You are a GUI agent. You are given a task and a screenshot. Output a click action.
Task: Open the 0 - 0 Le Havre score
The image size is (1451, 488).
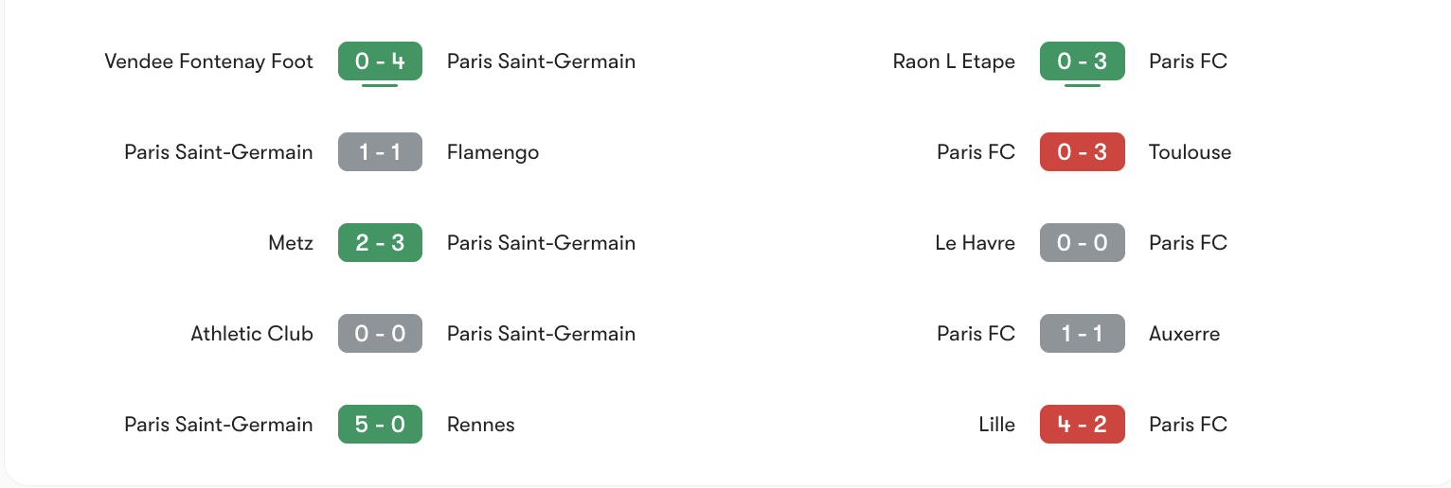[1083, 243]
